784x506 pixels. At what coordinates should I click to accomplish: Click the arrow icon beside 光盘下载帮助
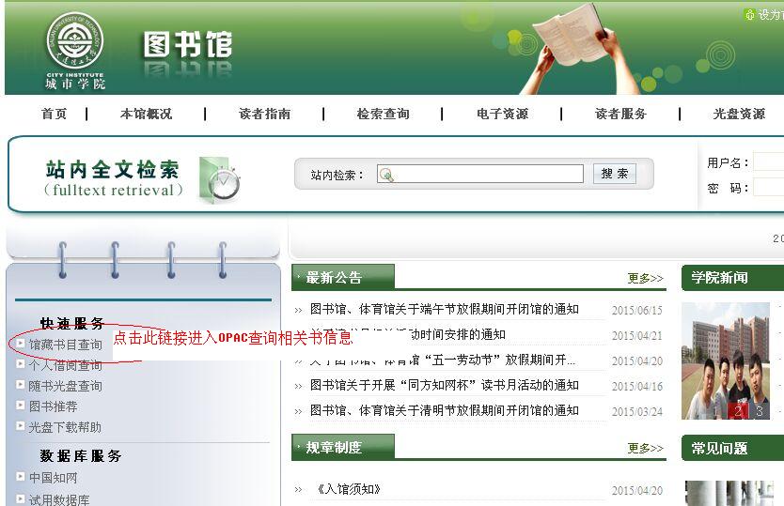[x=21, y=426]
